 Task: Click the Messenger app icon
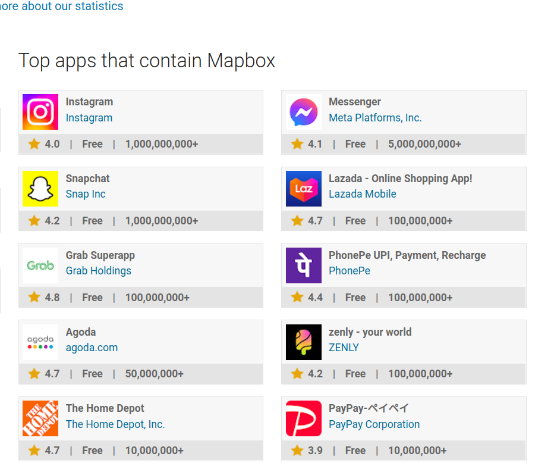click(x=303, y=112)
